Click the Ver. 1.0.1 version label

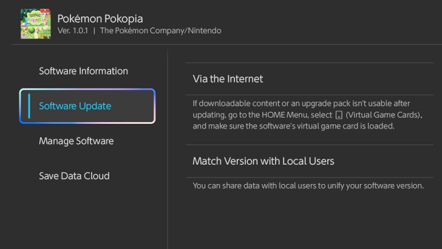pyautogui.click(x=73, y=31)
